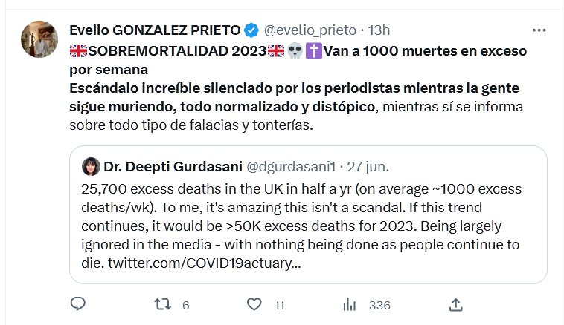The width and height of the screenshot is (564, 325).
Task: Click the bold SOBREMORTALIDAD 2023 headline text
Action: 177,51
